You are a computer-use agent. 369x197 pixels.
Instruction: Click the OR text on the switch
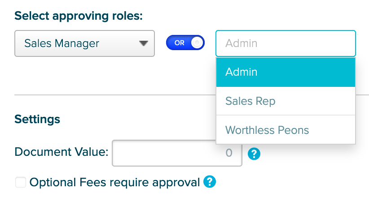pyautogui.click(x=179, y=43)
